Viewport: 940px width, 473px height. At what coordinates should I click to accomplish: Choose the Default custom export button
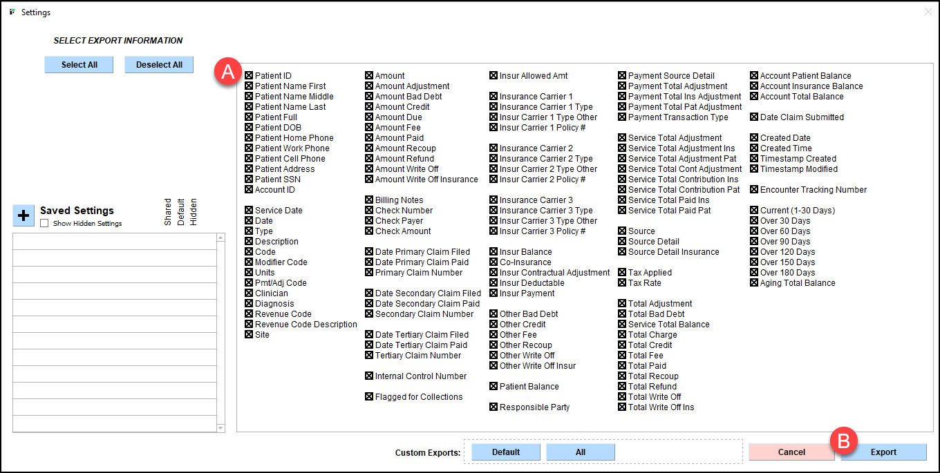pos(506,452)
